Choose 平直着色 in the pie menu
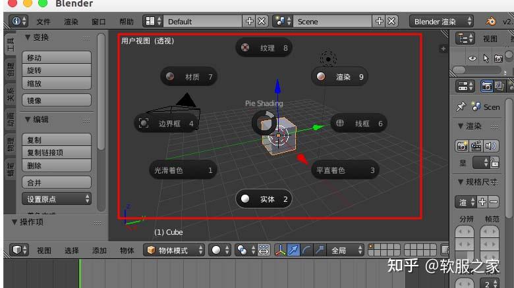 pos(345,170)
